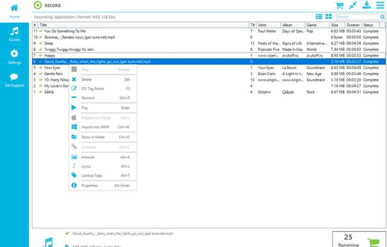Click the Properties info icon

pyautogui.click(x=74, y=186)
